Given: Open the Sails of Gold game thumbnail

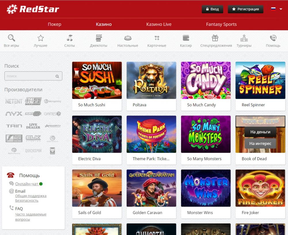Looking at the screenshot, I should click(97, 188).
